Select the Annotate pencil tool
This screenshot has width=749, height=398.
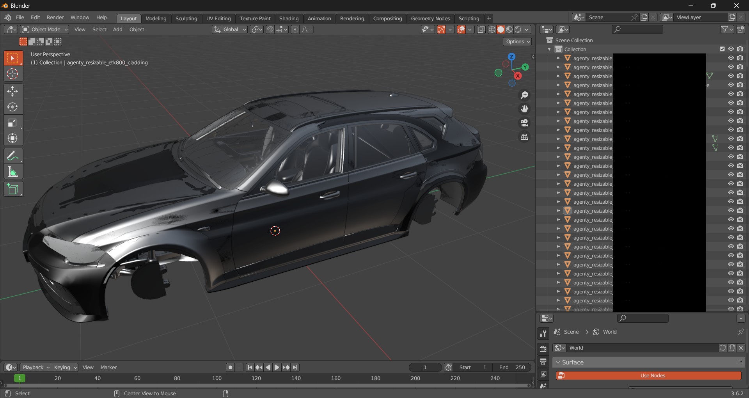click(x=12, y=156)
